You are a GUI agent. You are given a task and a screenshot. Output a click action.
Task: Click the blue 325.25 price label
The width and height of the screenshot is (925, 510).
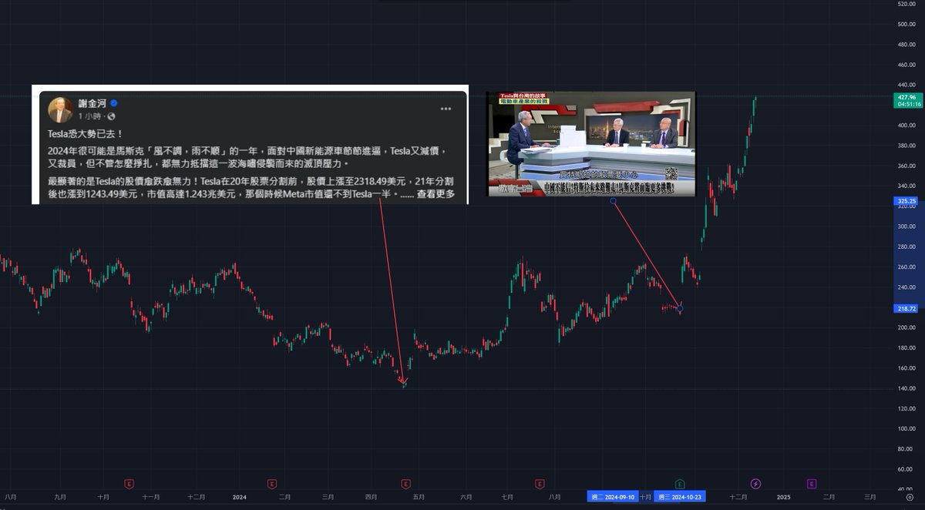click(x=905, y=202)
